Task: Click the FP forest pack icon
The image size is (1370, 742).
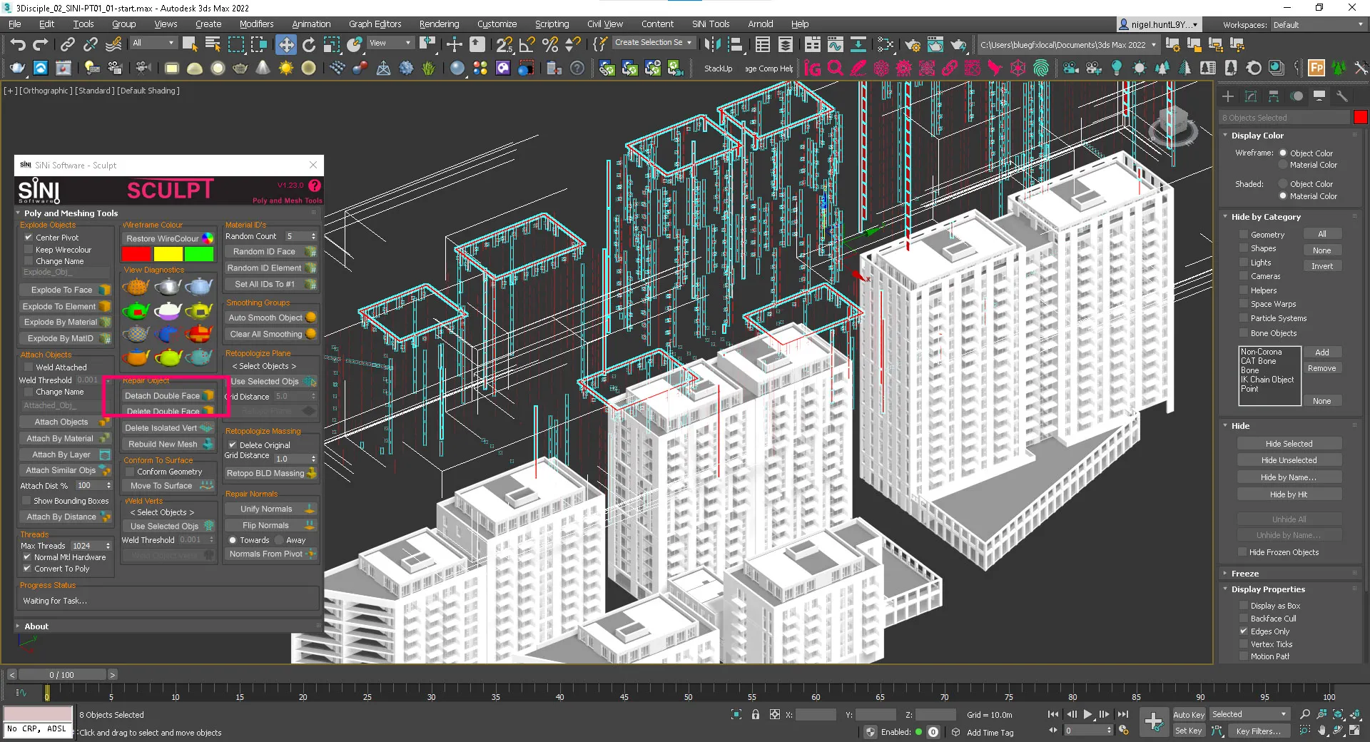Action: pyautogui.click(x=1317, y=68)
